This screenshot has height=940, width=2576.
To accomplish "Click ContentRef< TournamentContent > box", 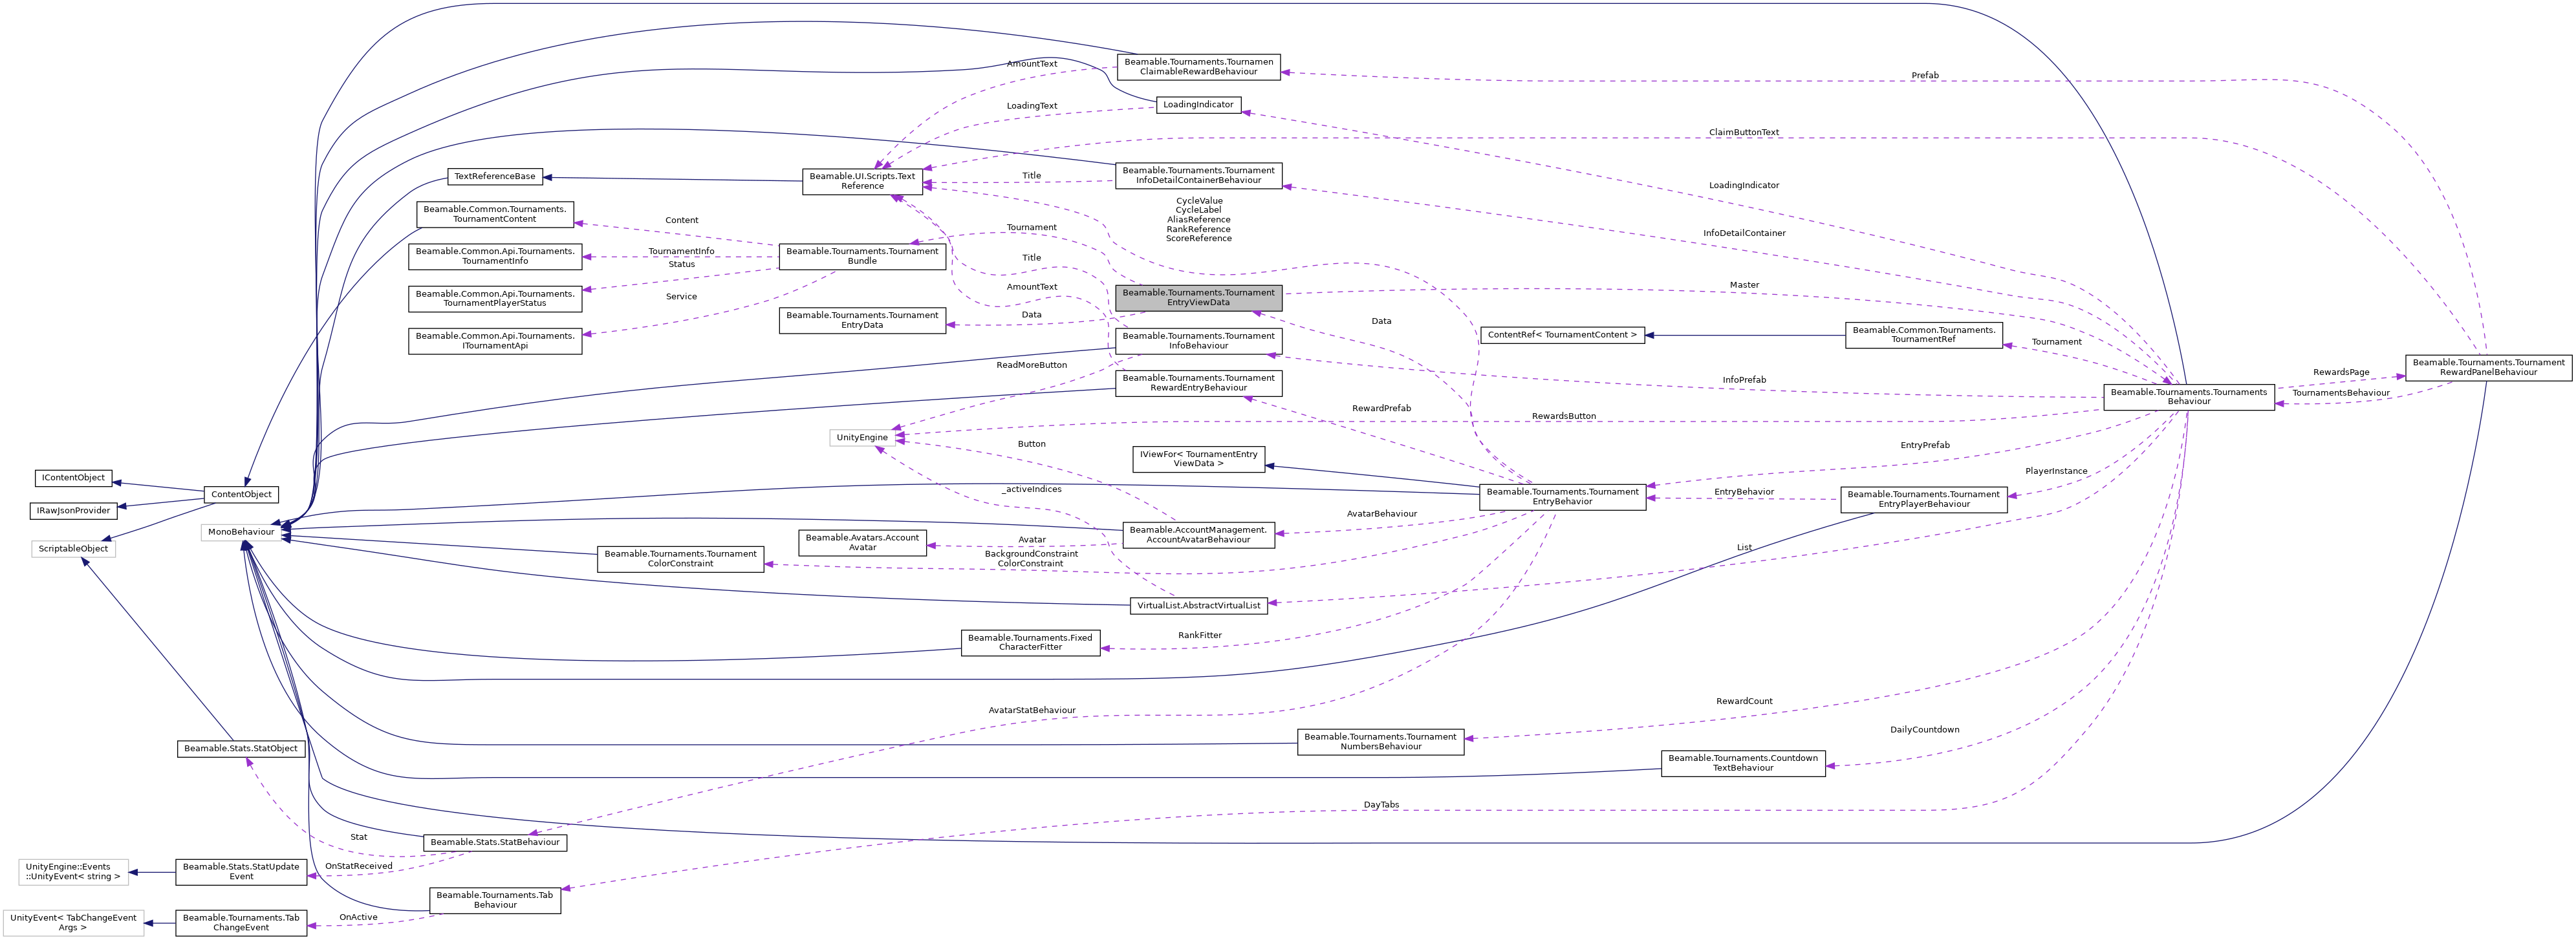I will click(x=1562, y=334).
